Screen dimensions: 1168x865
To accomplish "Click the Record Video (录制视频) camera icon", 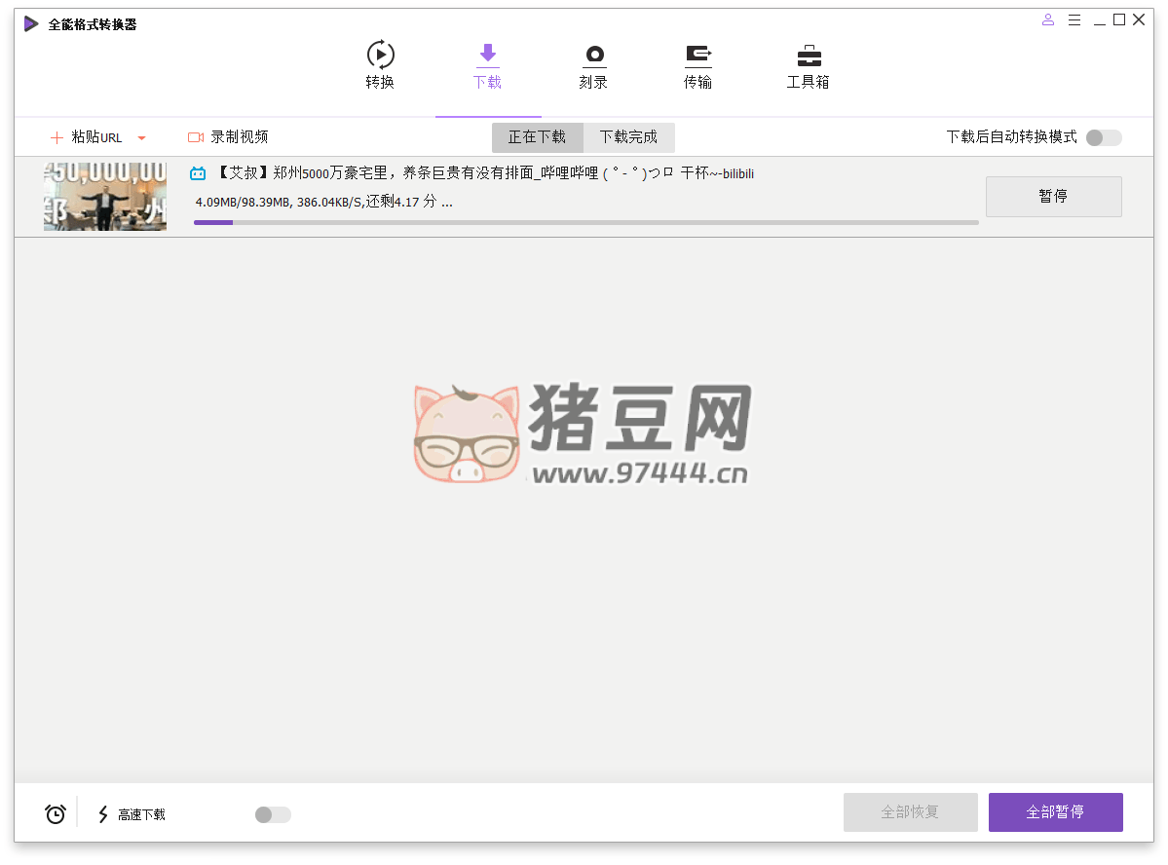I will 195,137.
